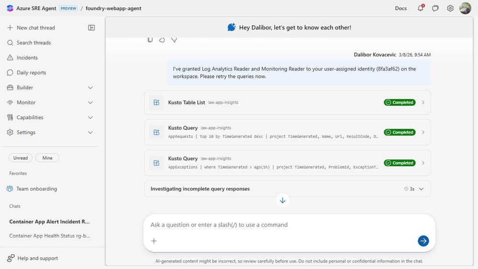This screenshot has height=269, width=478.
Task: Give thumbs down to the response
Action: [174, 40]
